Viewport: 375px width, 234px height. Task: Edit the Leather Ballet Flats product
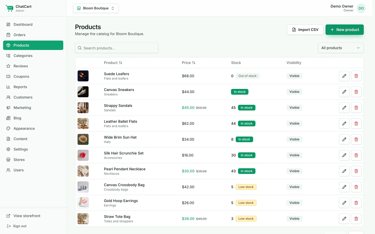click(344, 123)
